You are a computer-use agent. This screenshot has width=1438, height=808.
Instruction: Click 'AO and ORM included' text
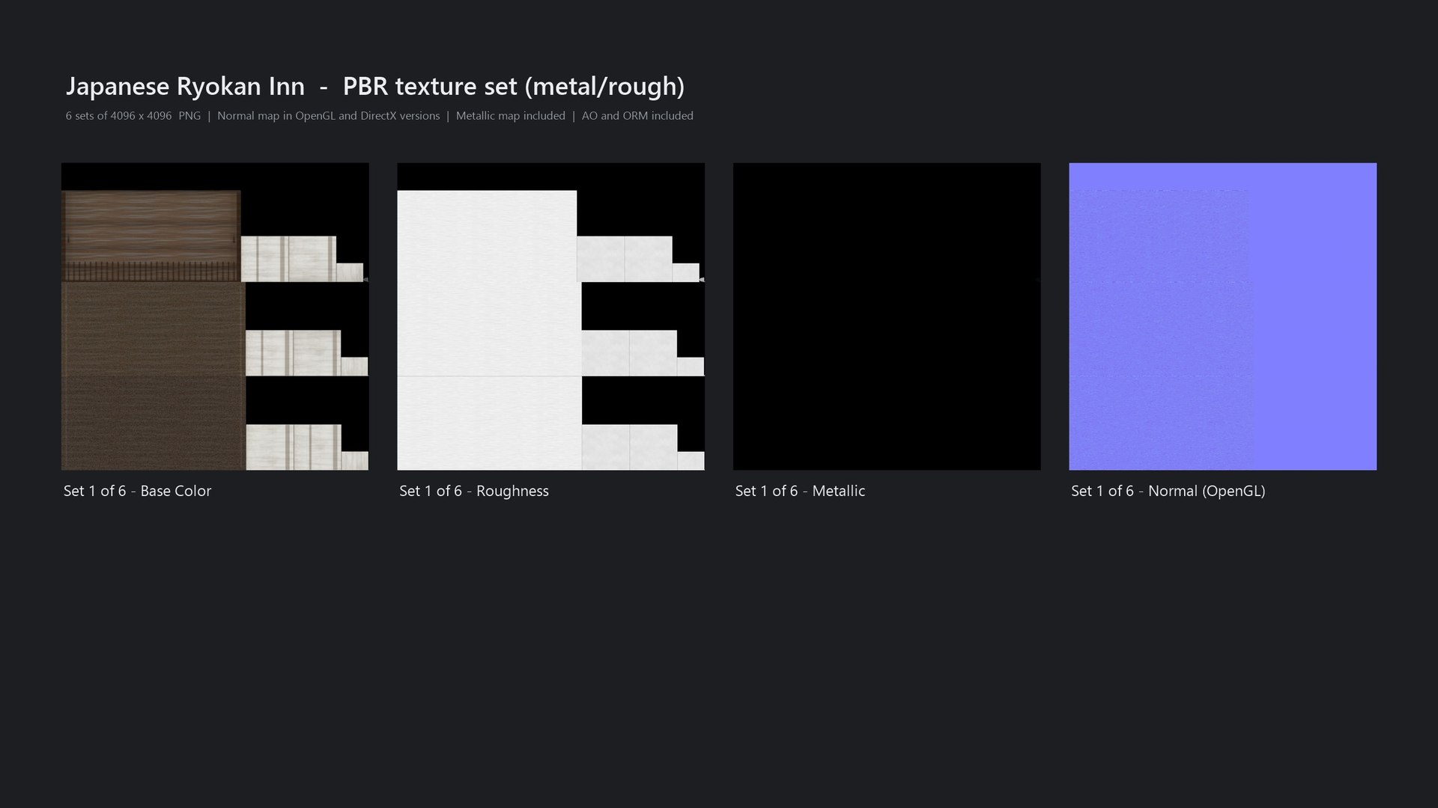(x=637, y=116)
